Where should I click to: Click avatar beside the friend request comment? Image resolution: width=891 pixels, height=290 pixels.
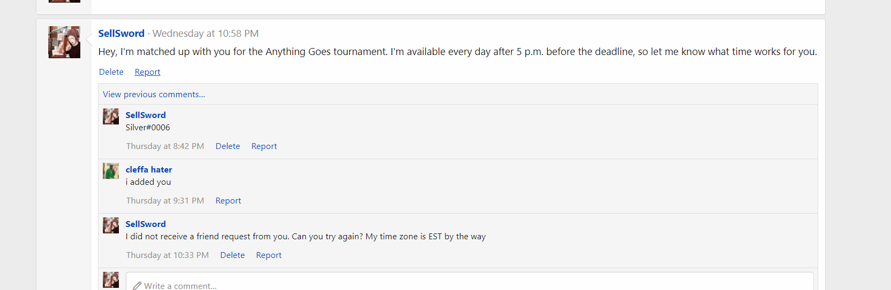pyautogui.click(x=111, y=225)
